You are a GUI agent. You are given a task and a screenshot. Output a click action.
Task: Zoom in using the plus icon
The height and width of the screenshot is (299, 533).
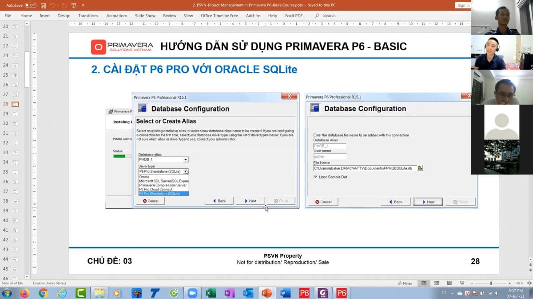point(510,283)
